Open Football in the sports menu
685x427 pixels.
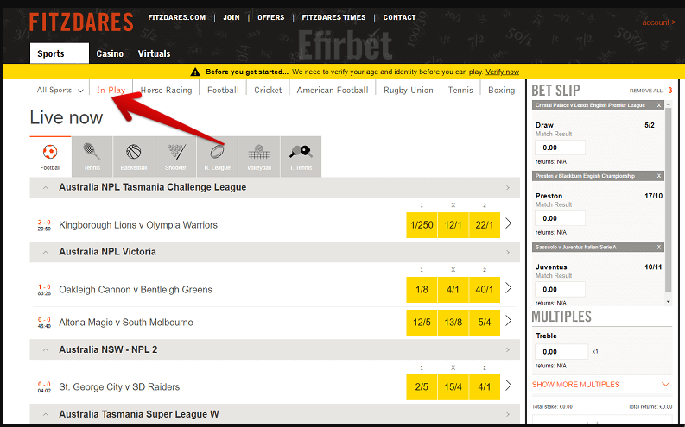click(223, 90)
